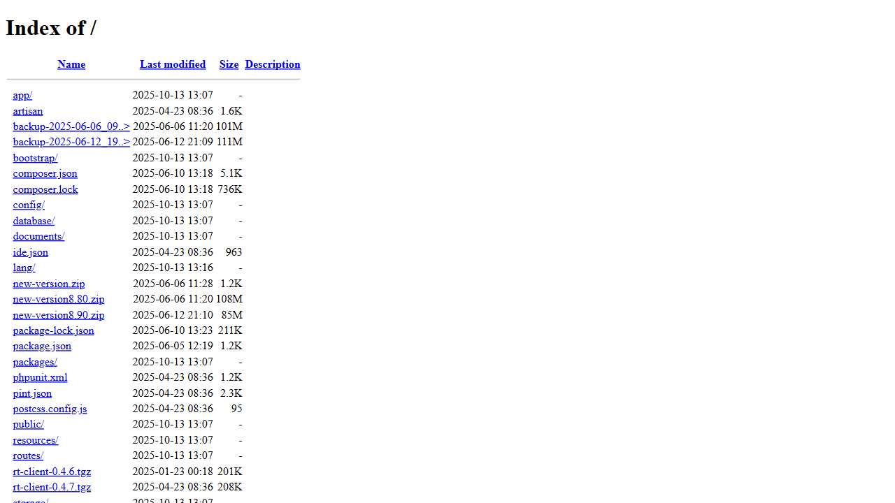Screen dimensions: 895x503
Task: Download new-version8.80.zip archive
Action: (59, 299)
